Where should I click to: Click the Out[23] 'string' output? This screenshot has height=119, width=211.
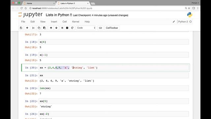pyautogui.click(x=46, y=106)
